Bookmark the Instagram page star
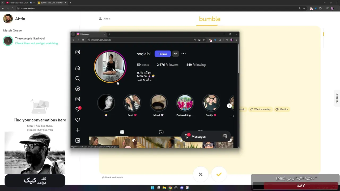Viewport: 340px width, 191px height. (204, 40)
